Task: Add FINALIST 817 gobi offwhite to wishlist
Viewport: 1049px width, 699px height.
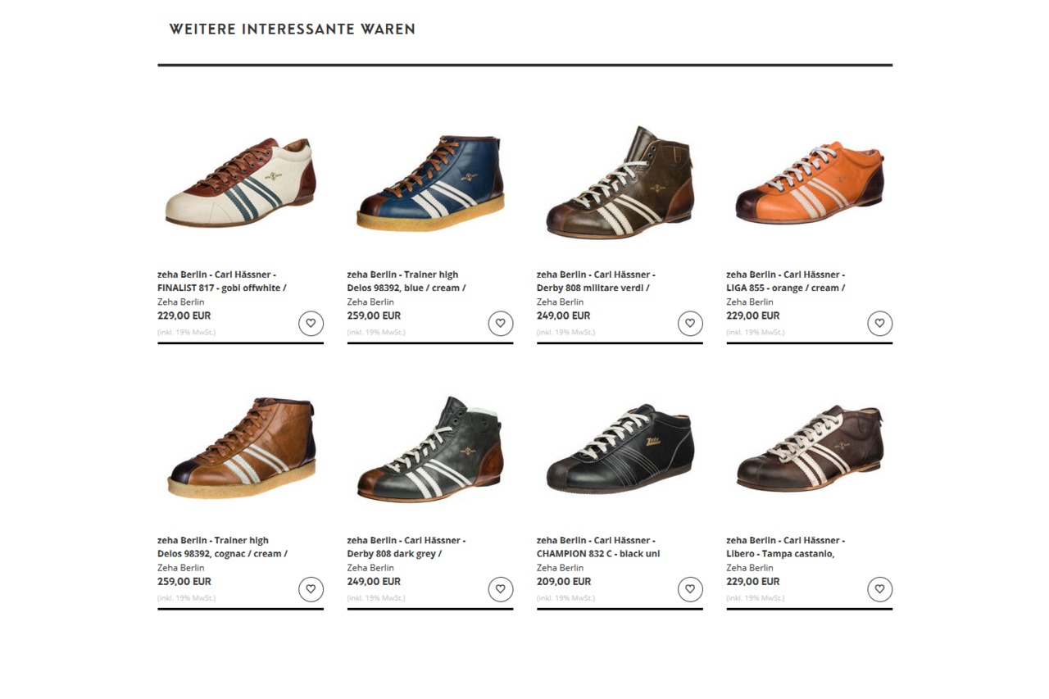Action: 311,324
